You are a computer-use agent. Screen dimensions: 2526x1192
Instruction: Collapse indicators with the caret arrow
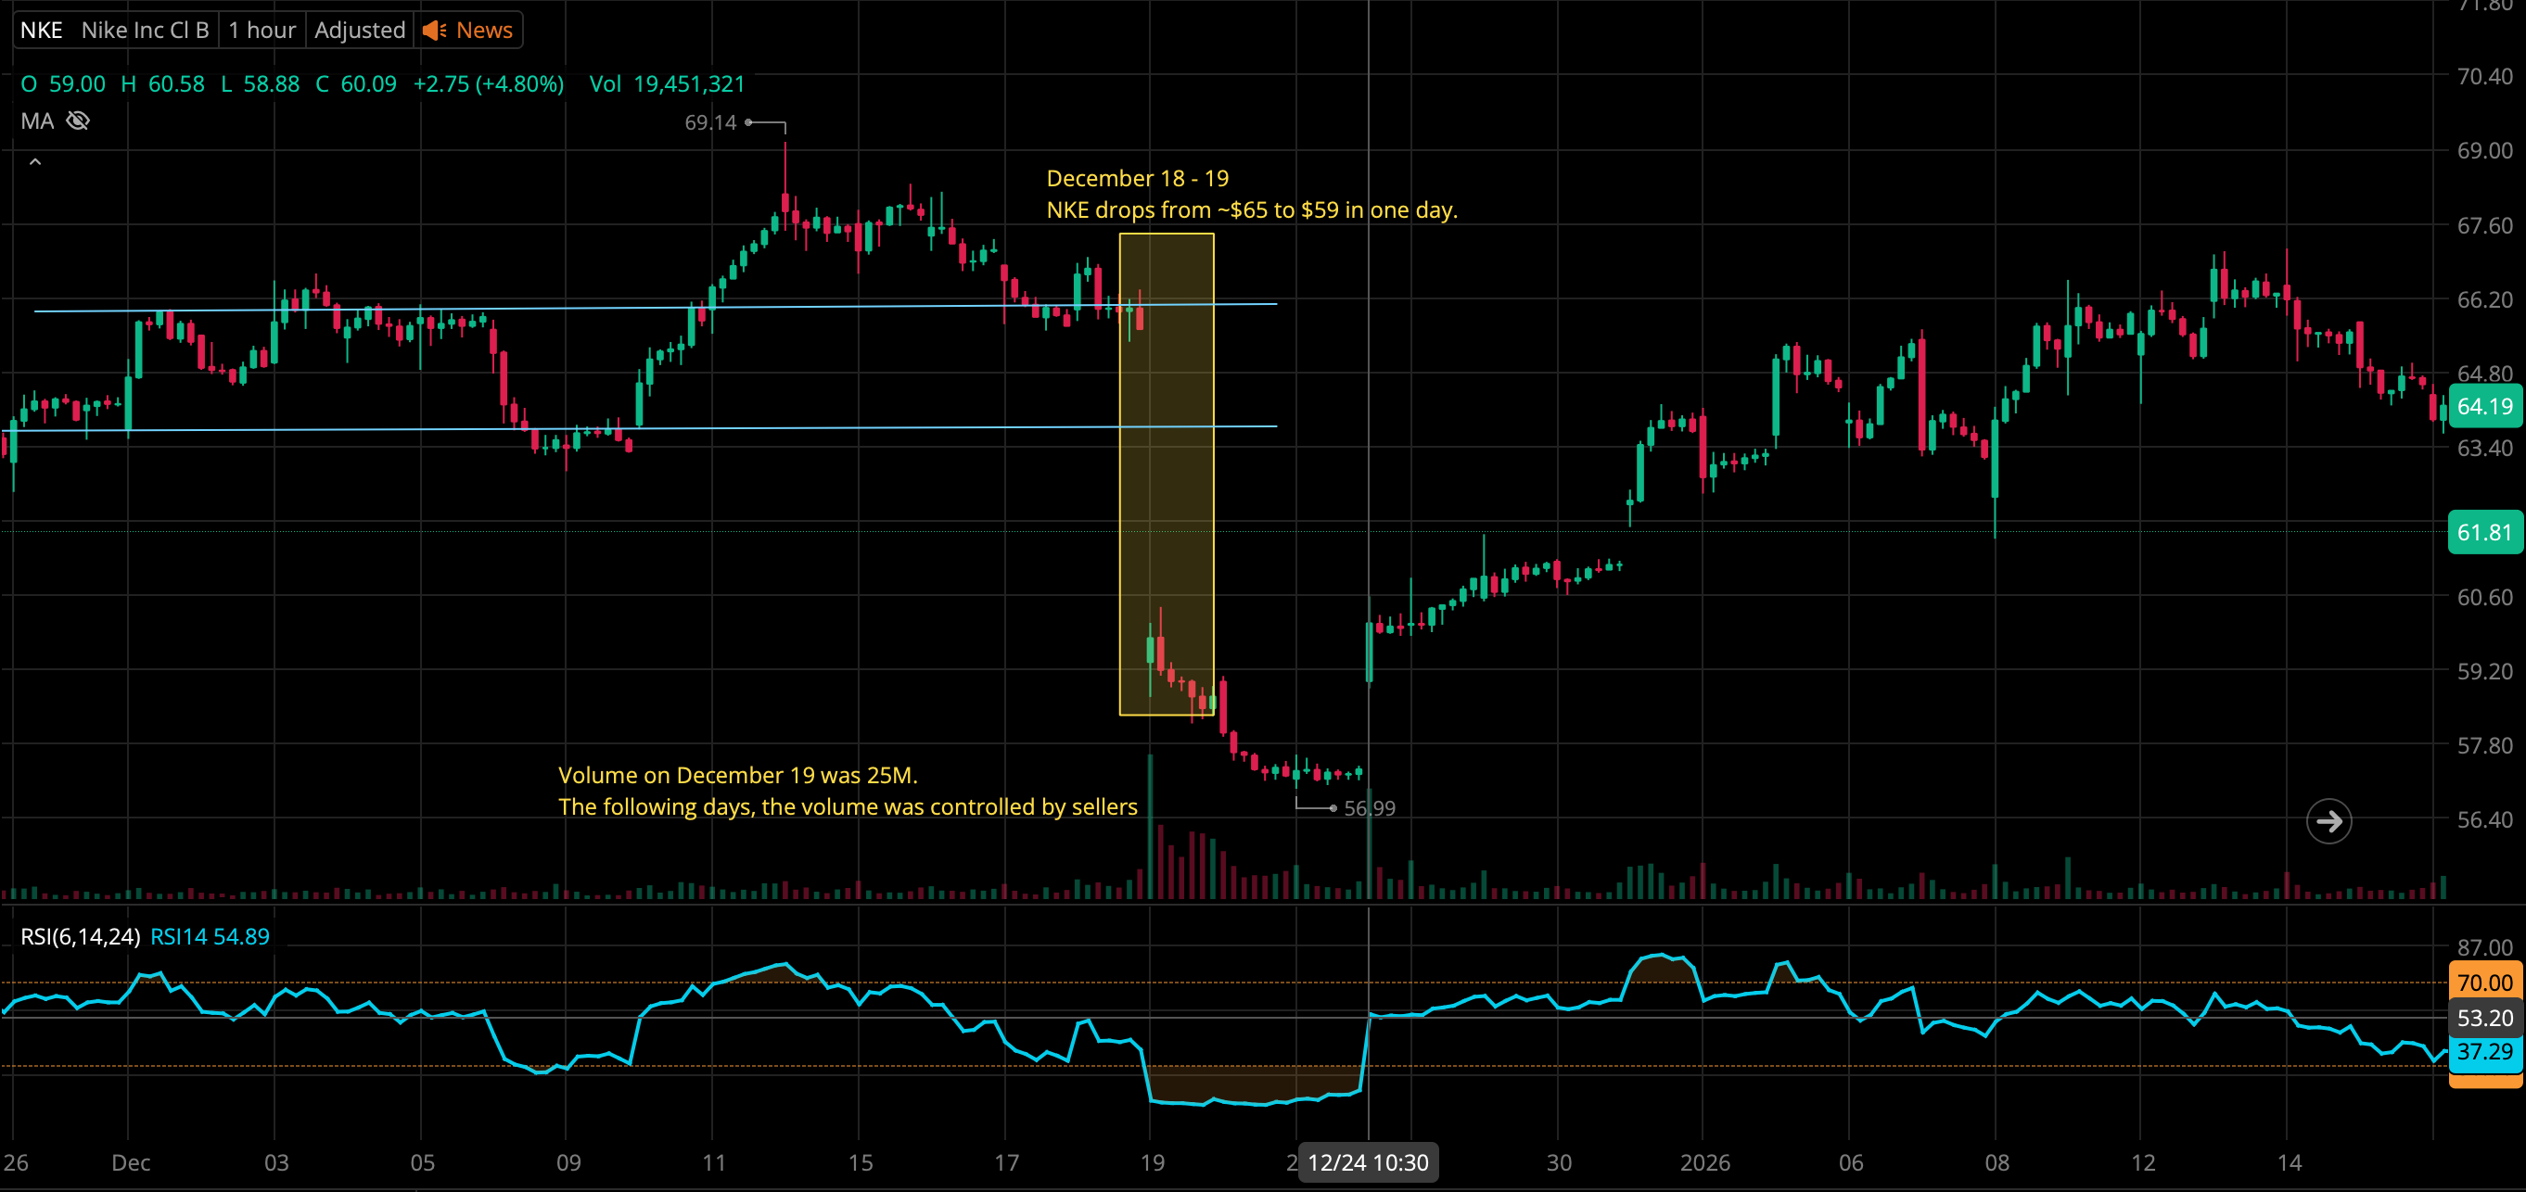tap(35, 161)
